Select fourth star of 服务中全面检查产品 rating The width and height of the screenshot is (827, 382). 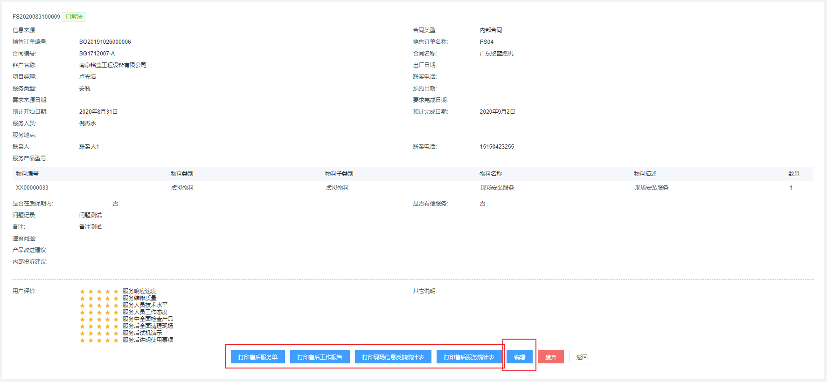[x=108, y=320]
